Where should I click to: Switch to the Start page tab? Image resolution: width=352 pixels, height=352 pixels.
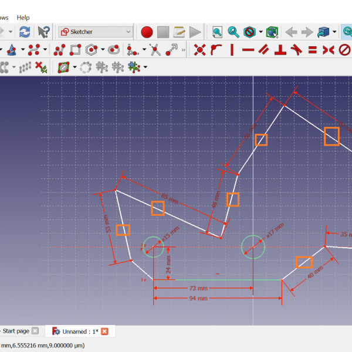(x=16, y=331)
